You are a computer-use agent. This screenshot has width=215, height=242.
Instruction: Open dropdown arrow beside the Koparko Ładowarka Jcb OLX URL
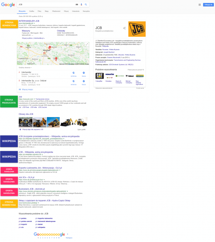pos(60,170)
